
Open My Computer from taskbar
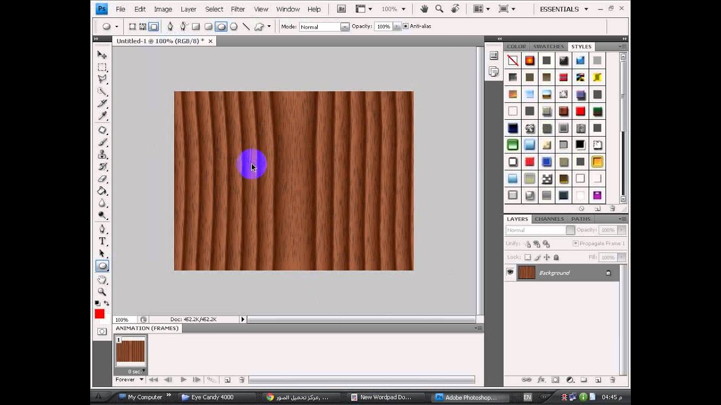point(141,397)
